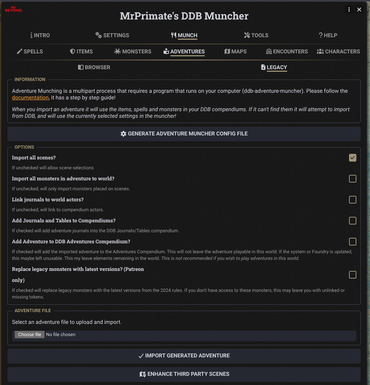Image resolution: width=370 pixels, height=385 pixels.
Task: Open the Monsters section
Action: click(x=133, y=52)
